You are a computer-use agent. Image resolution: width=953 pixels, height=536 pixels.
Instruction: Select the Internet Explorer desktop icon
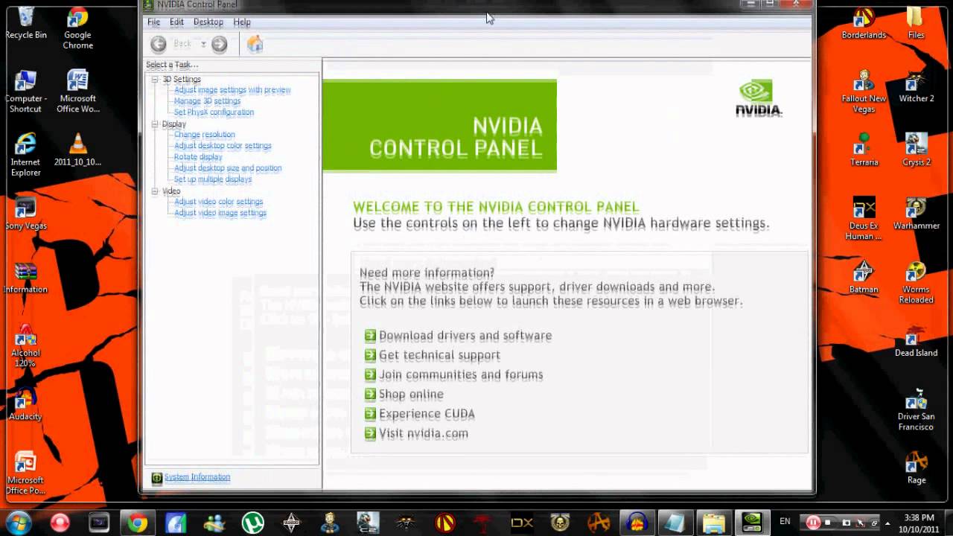(25, 155)
